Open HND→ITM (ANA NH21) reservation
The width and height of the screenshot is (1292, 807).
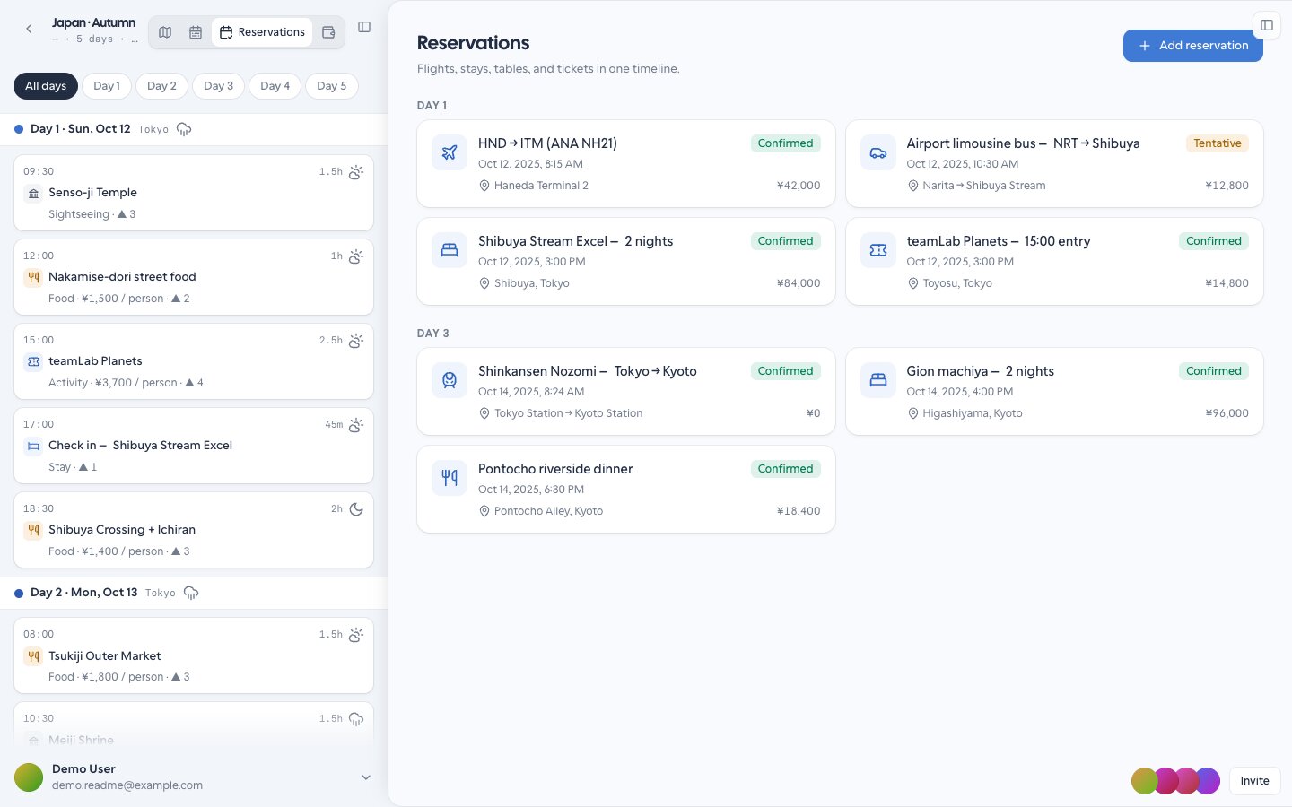tap(626, 163)
